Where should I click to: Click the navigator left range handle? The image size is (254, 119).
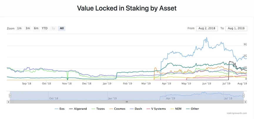(x=10, y=96)
